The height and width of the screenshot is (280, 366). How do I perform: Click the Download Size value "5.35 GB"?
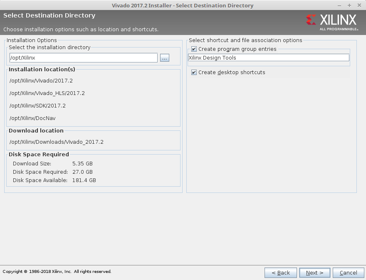point(82,163)
